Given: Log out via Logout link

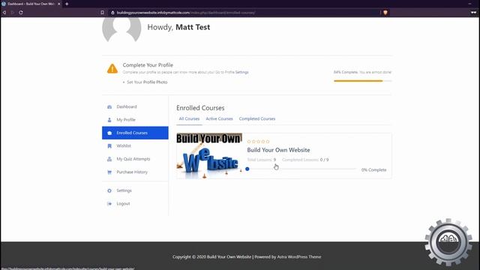Looking at the screenshot, I should (123, 203).
